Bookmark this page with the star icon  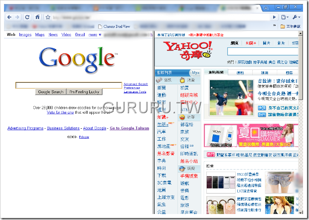click(x=48, y=17)
